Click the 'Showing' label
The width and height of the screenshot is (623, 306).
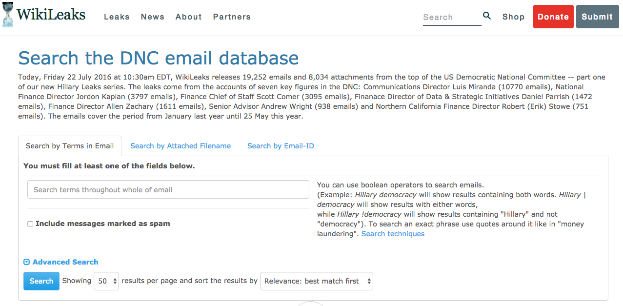[77, 281]
